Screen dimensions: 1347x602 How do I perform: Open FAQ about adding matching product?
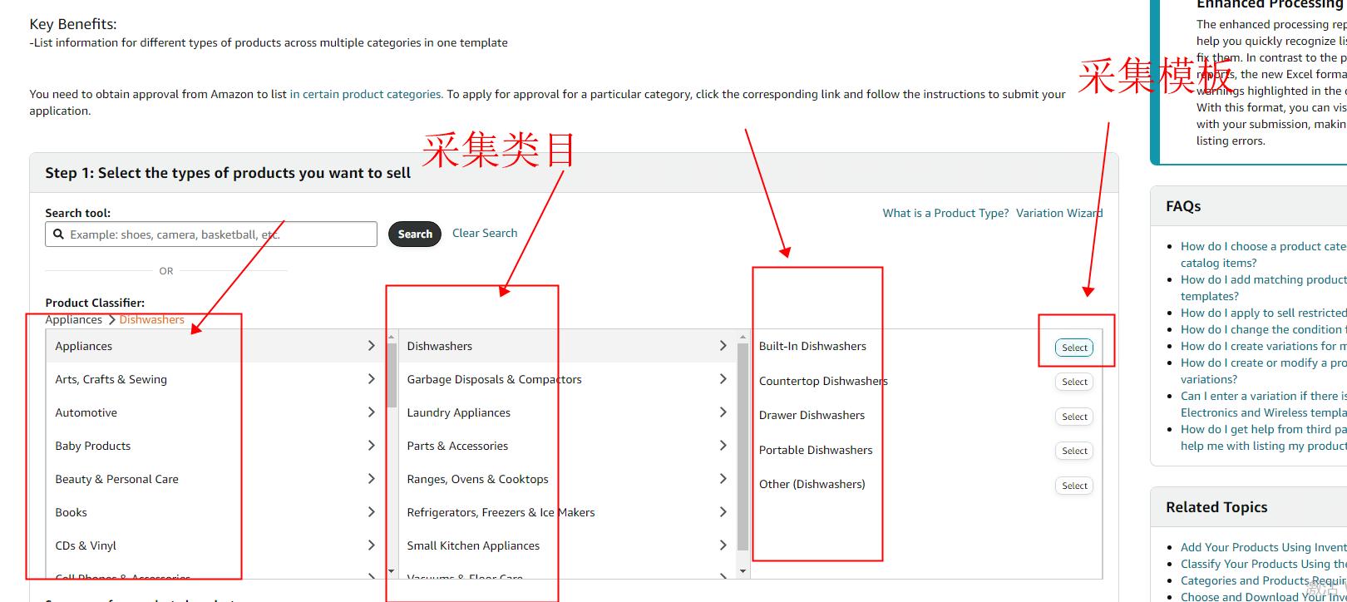[1264, 288]
